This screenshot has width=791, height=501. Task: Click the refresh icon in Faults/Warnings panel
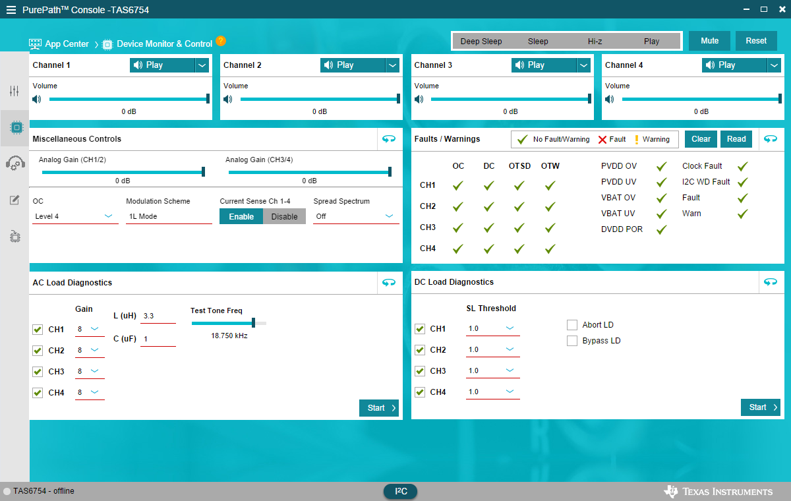[x=771, y=139]
